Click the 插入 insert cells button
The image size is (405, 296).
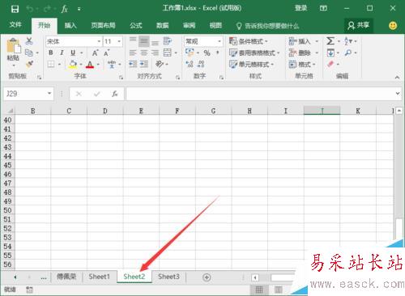tap(300, 41)
